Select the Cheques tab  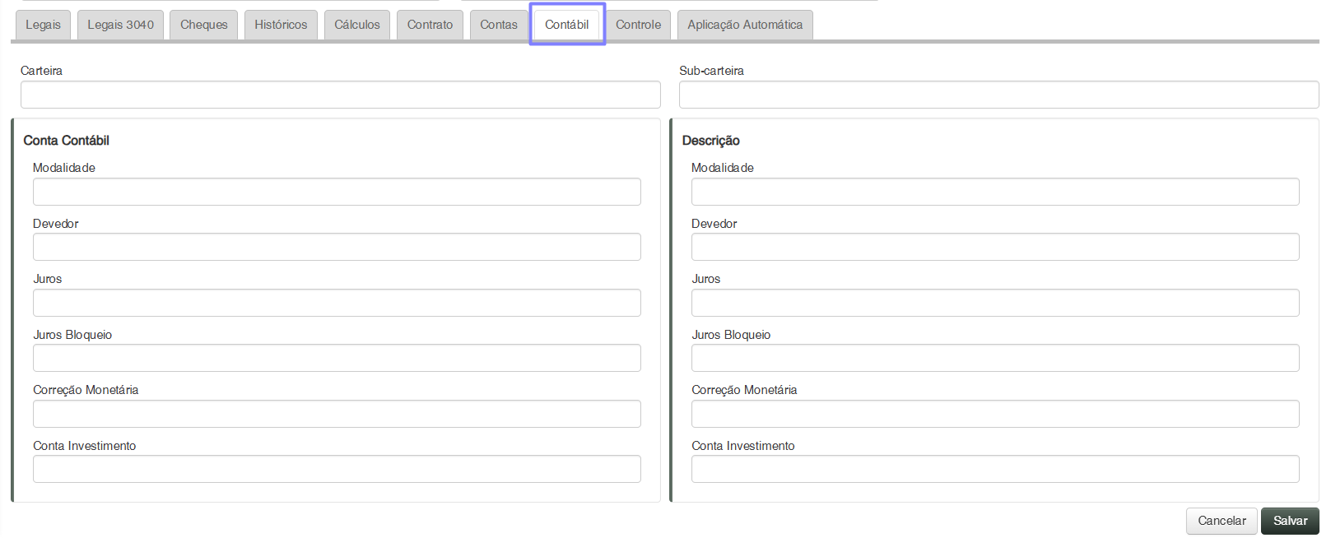[203, 25]
